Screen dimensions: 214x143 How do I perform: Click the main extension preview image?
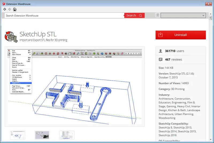point(75,86)
